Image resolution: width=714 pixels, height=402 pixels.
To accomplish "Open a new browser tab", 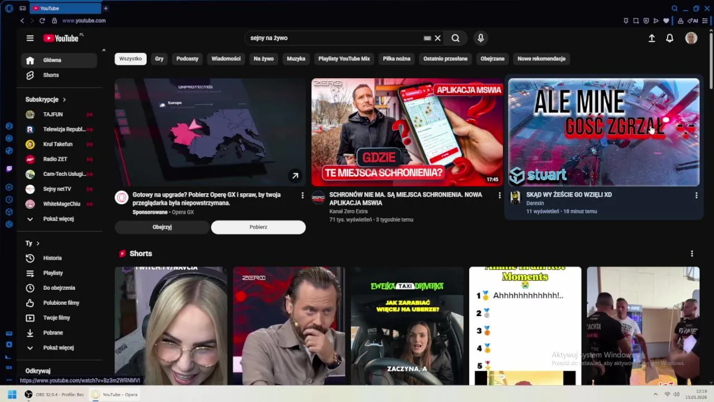I will [105, 8].
